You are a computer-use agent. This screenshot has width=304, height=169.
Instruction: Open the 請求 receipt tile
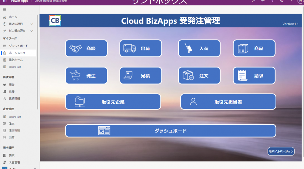pos(254,76)
